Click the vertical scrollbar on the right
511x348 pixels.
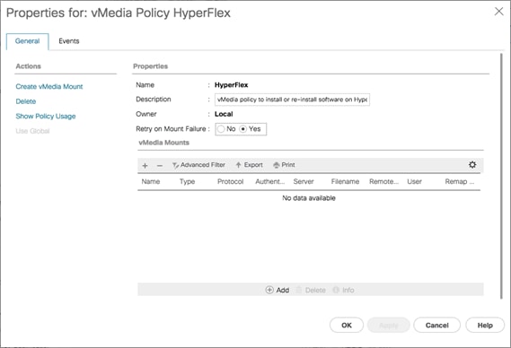pos(501,176)
